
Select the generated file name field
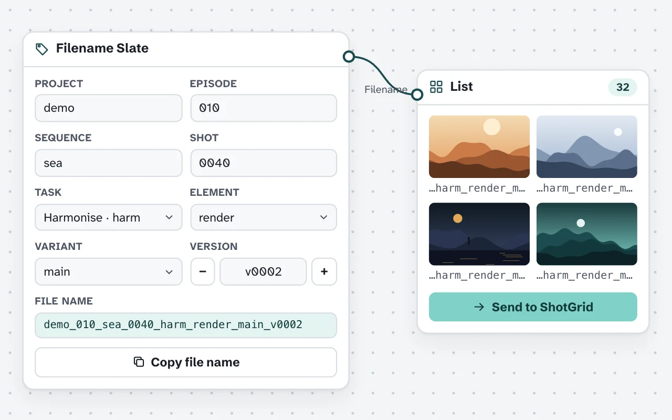coord(186,325)
